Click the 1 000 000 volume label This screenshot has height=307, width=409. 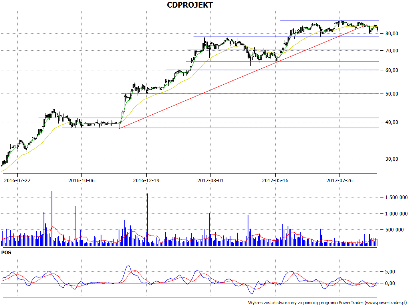pos(396,214)
